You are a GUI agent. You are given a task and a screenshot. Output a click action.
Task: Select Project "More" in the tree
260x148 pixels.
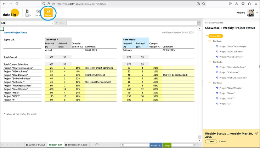pos(227,93)
